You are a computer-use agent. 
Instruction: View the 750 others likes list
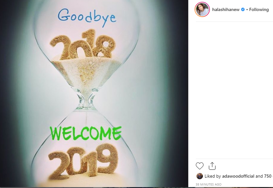coord(268,176)
